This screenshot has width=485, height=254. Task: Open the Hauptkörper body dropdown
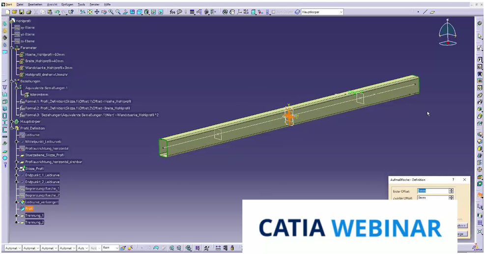point(341,12)
